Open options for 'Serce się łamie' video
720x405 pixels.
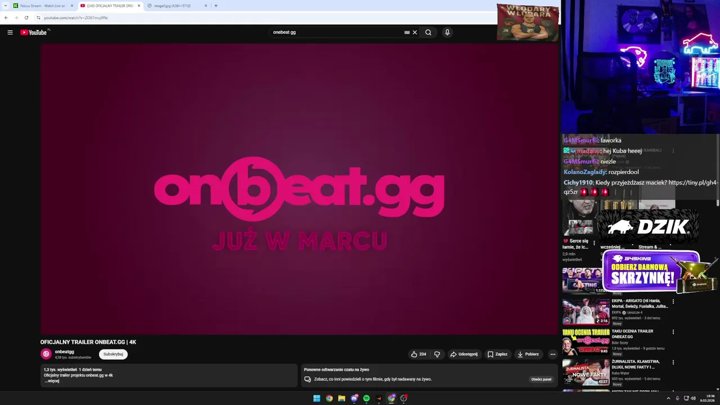tap(594, 243)
